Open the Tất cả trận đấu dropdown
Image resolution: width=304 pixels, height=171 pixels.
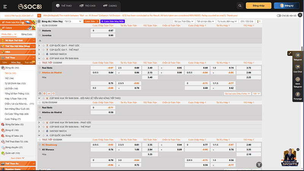[x=206, y=22]
